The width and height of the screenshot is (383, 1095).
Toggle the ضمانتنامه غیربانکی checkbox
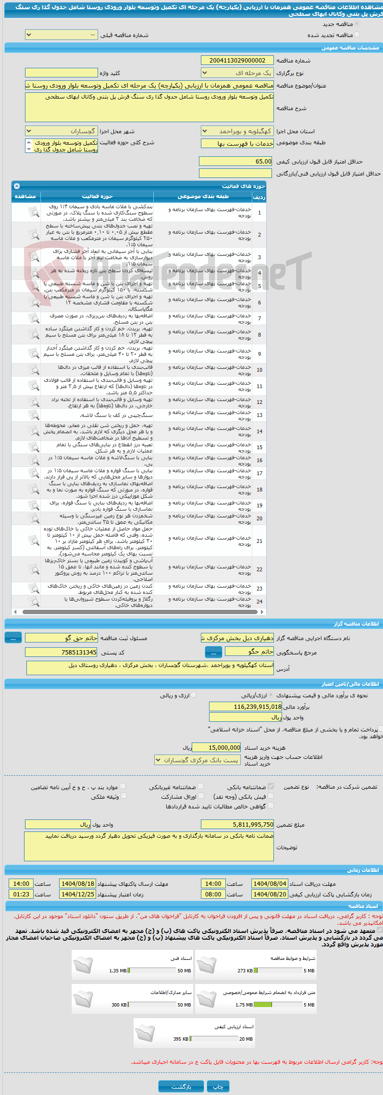coord(201,786)
